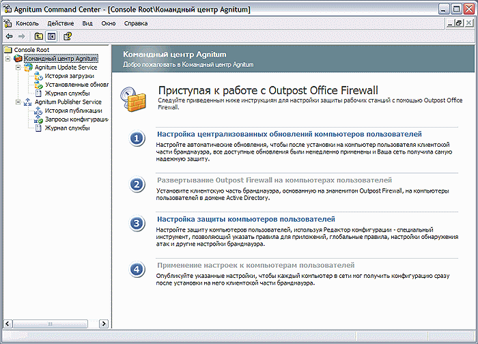Viewport: 478px width, 344px height.
Task: Select Командный центр Agnitum tree item
Action: coord(61,59)
